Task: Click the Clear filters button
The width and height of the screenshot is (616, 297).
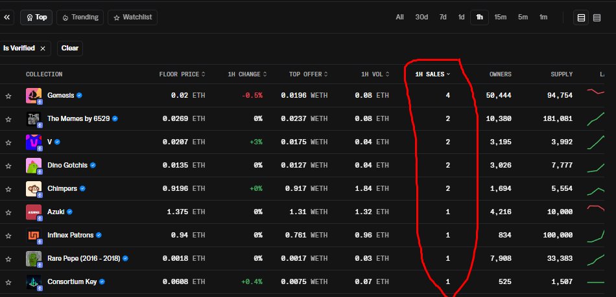Action: (x=70, y=49)
